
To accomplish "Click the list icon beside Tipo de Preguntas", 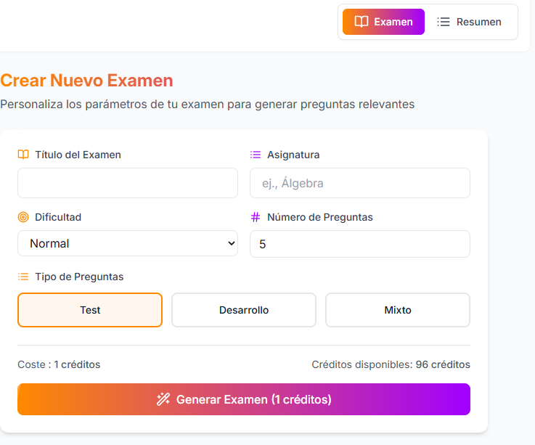I will coord(23,277).
